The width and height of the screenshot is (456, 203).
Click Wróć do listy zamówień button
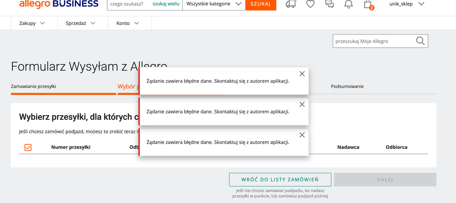[280, 179]
